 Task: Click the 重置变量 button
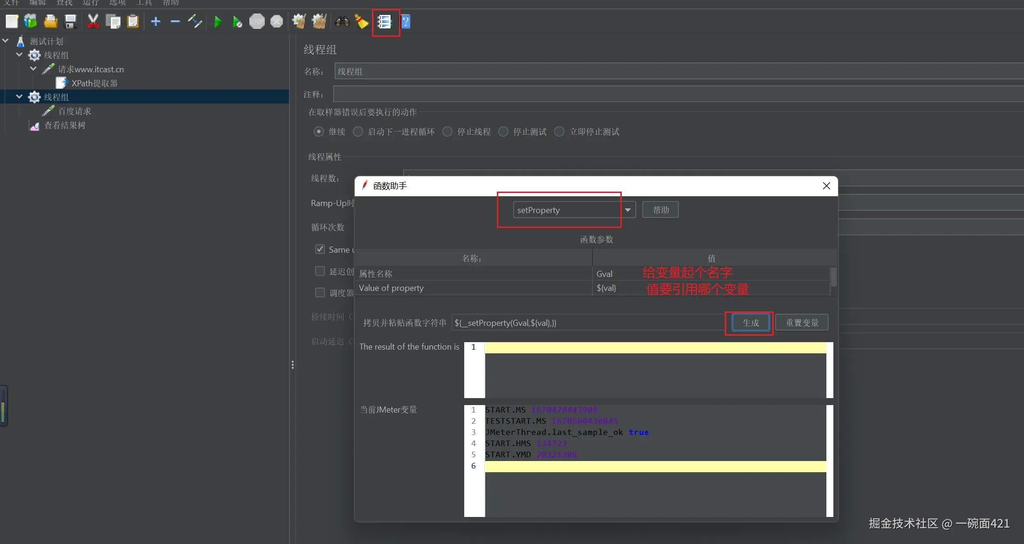click(802, 323)
